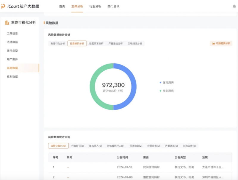Screen dimensions: 238x180
Task: Select 法院公告(139) tab
Action: coord(58,146)
